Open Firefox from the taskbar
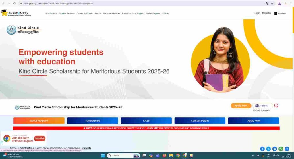The image size is (294, 159). pos(164,156)
